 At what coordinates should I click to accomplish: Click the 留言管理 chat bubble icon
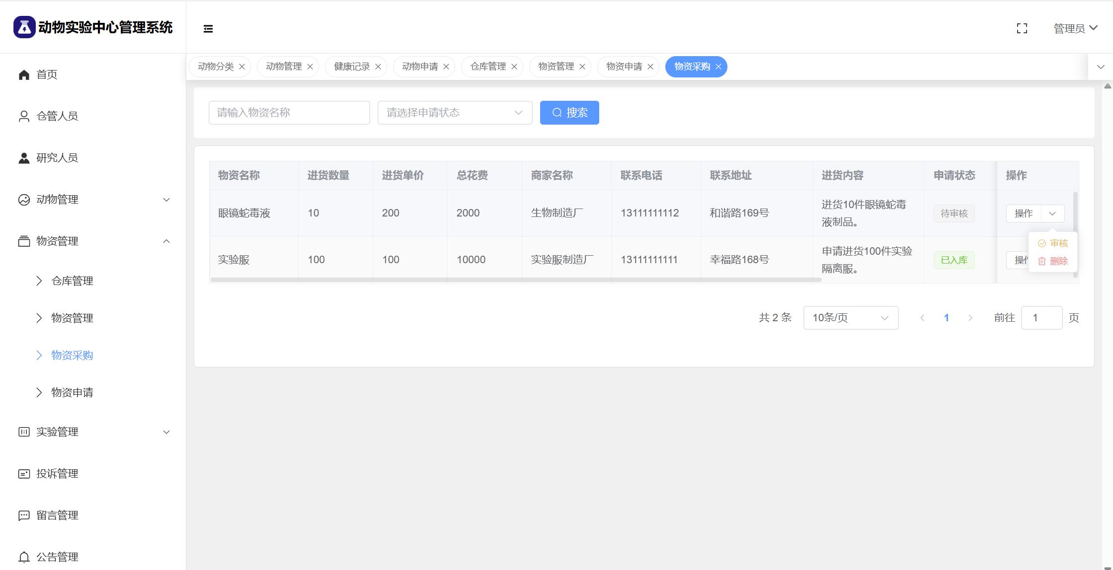click(24, 515)
